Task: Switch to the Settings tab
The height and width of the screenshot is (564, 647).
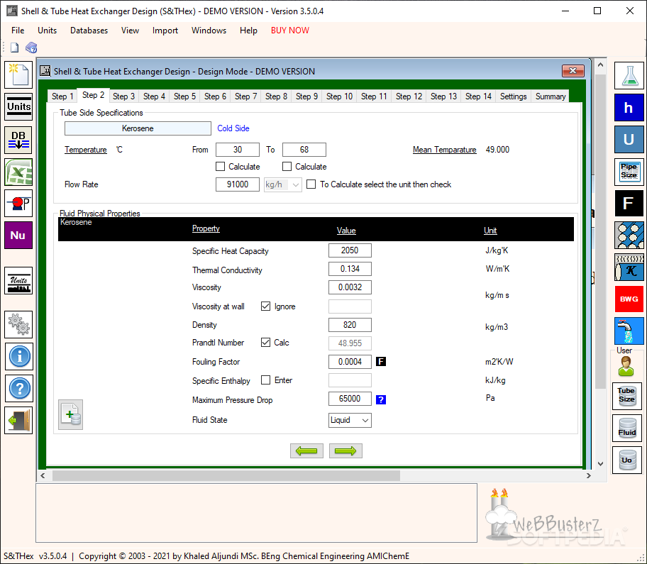Action: coord(514,96)
